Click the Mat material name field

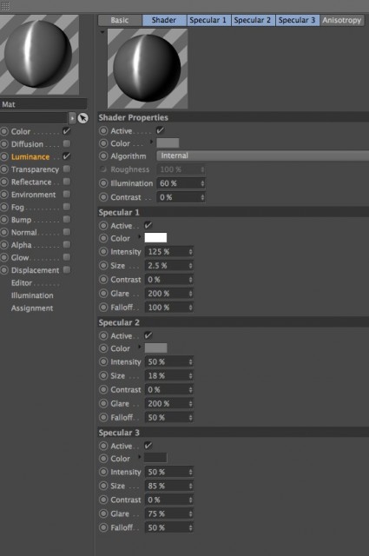click(x=43, y=104)
